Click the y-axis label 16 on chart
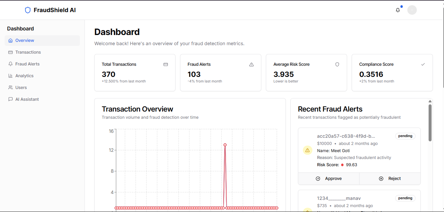 coord(111,131)
